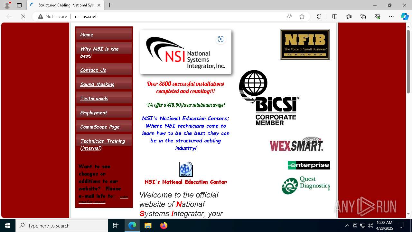Click the Quest Diagnostics logo
The height and width of the screenshot is (232, 412).
point(306,185)
